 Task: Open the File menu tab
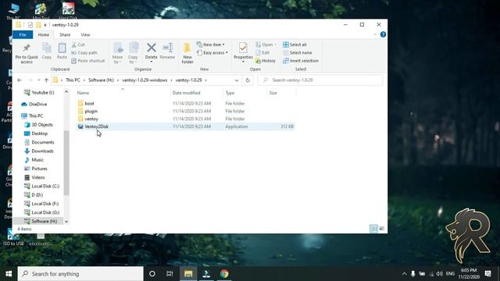pos(23,34)
